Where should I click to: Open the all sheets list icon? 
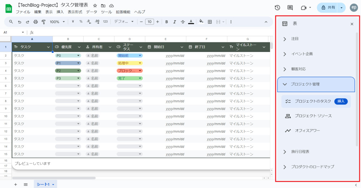coord(26,184)
